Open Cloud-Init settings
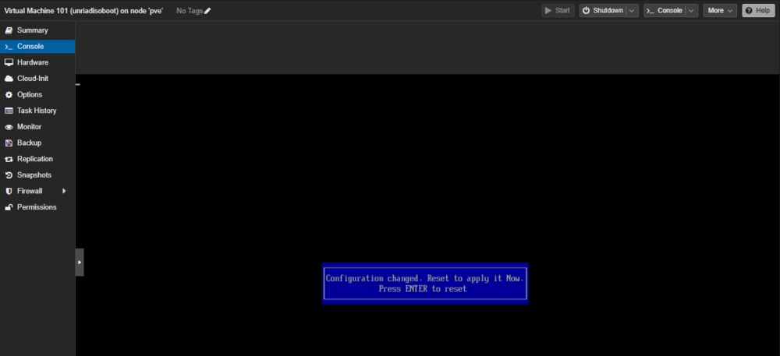 pyautogui.click(x=37, y=79)
